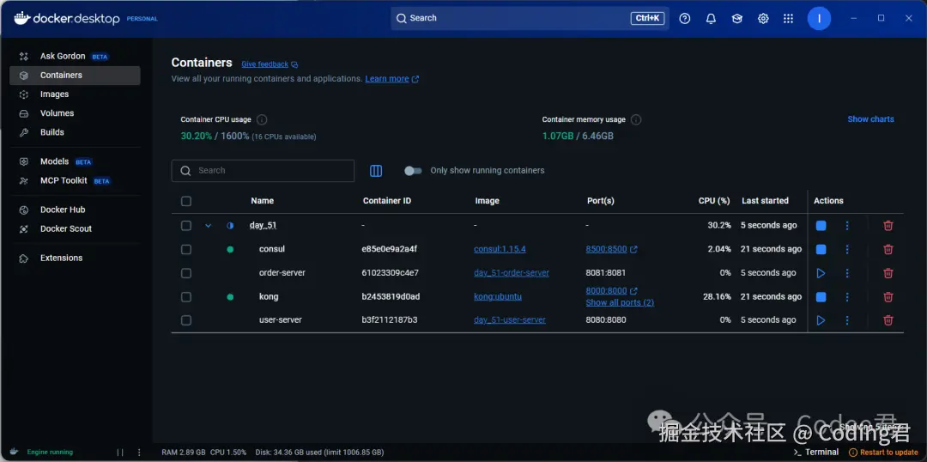This screenshot has width=927, height=462.
Task: Open Extensions in sidebar
Action: point(75,258)
